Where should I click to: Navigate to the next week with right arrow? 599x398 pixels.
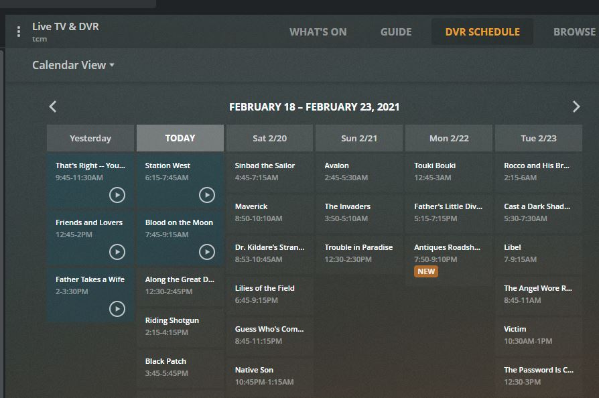click(576, 106)
